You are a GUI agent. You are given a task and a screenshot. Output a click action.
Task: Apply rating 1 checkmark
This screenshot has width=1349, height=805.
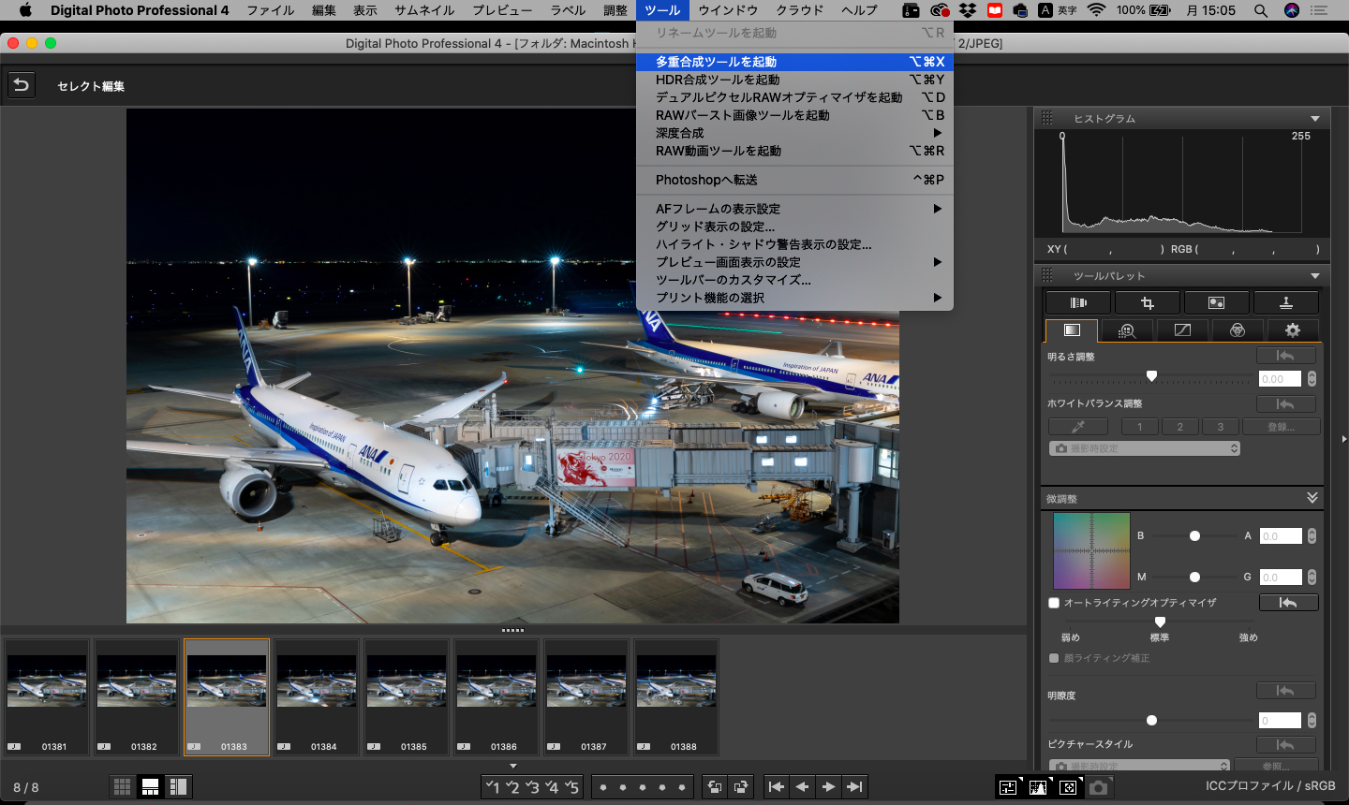point(492,787)
